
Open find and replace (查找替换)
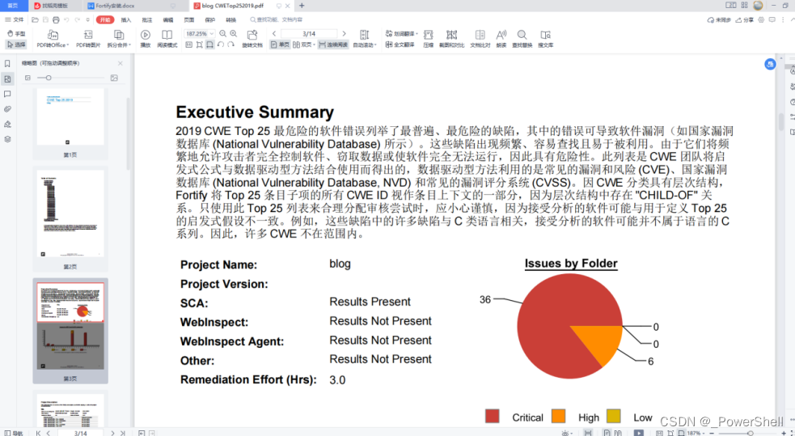point(522,39)
